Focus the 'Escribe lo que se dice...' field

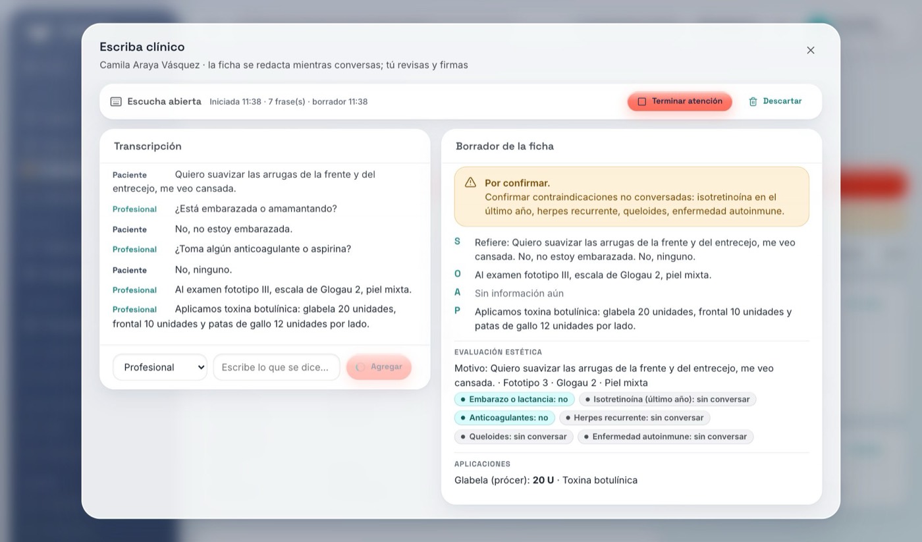(x=277, y=367)
